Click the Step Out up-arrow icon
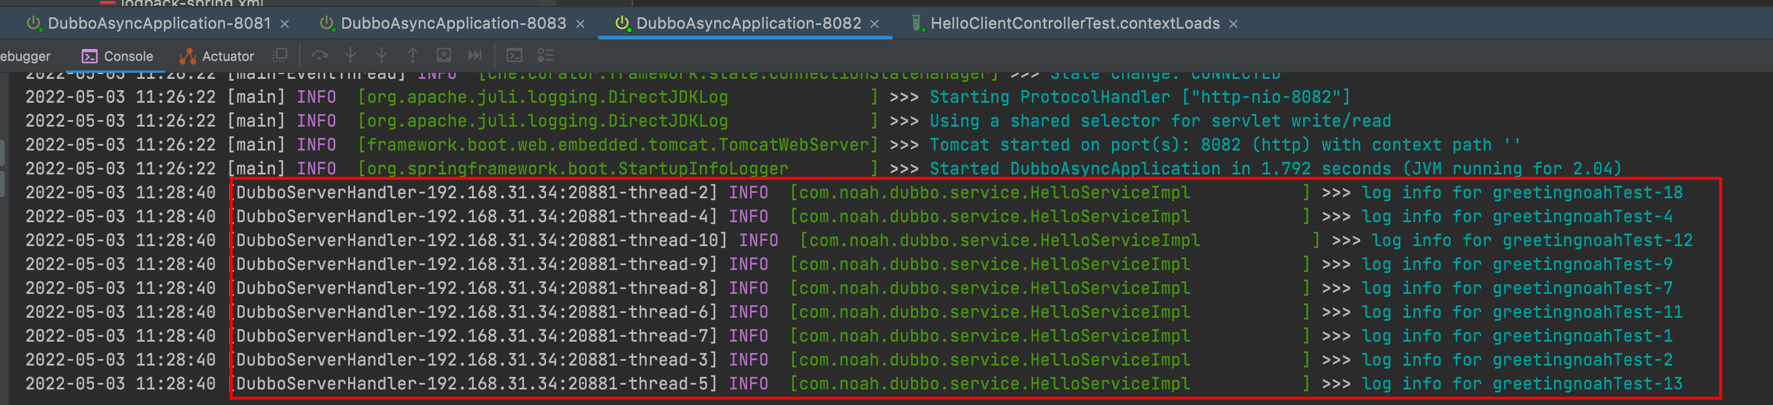 point(412,55)
